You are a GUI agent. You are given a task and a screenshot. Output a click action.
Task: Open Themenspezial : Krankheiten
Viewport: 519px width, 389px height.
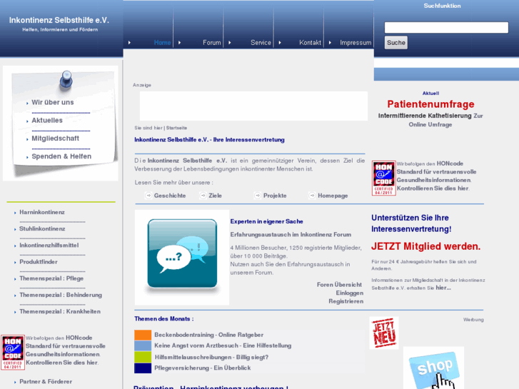pyautogui.click(x=60, y=311)
